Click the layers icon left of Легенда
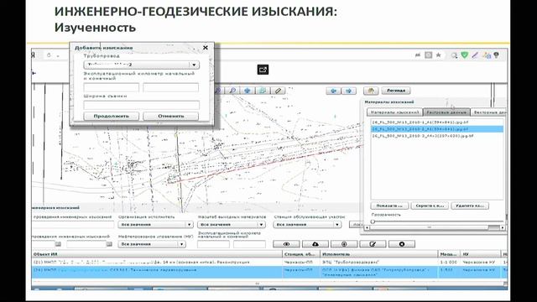Screen dimensions: 537x302 371,91
